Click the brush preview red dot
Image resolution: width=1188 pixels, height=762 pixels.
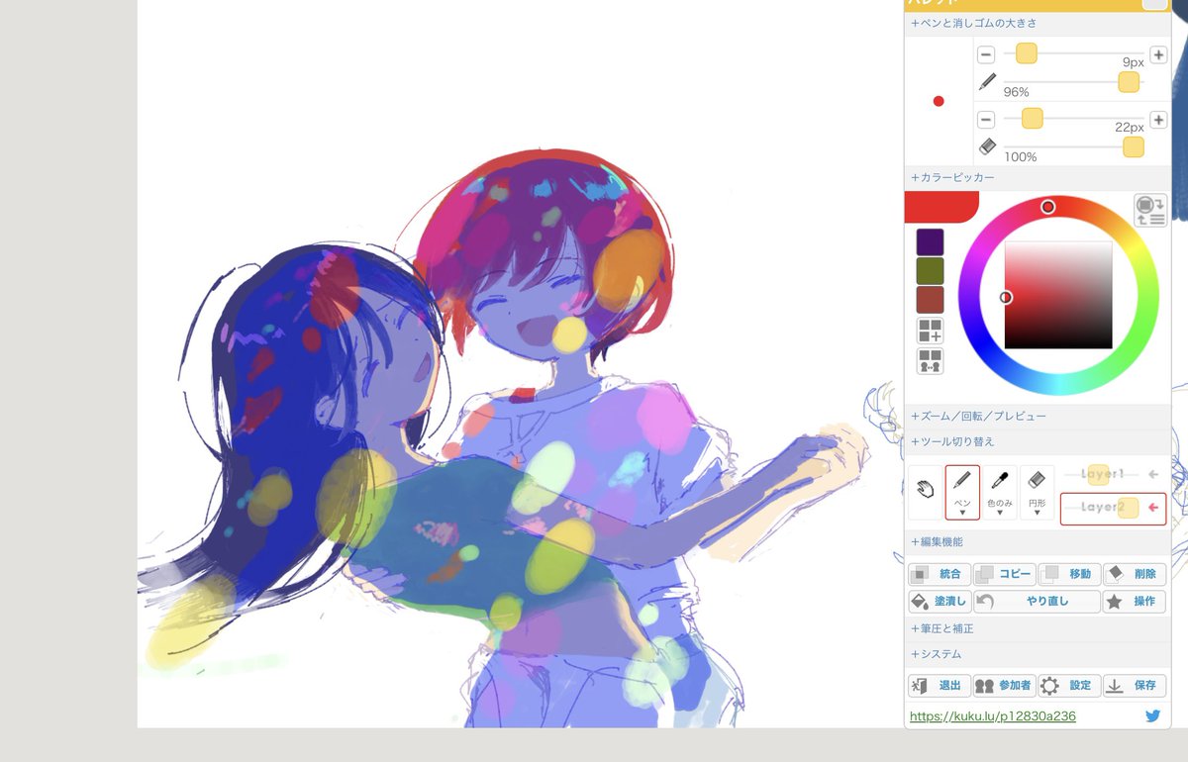(939, 101)
